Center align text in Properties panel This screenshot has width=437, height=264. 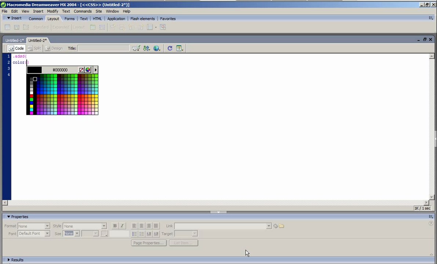(141, 226)
